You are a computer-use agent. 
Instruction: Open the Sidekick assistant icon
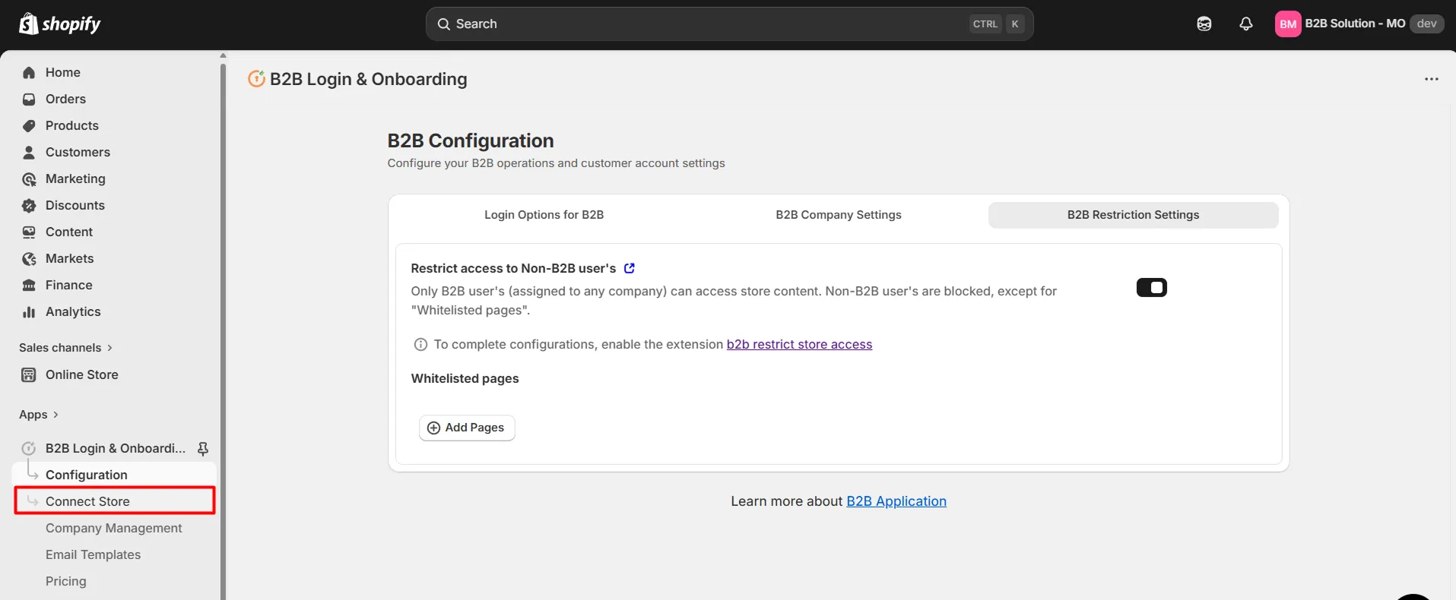(x=1204, y=24)
